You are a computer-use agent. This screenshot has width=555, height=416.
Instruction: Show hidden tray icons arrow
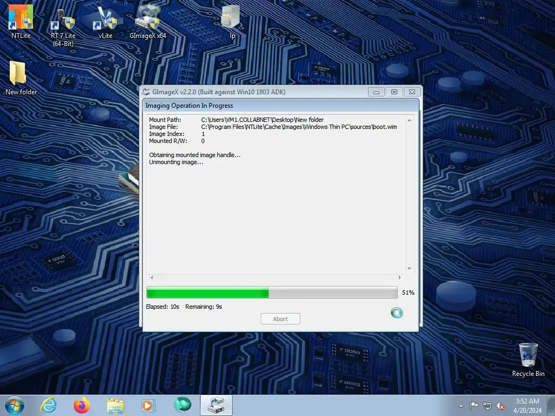461,406
